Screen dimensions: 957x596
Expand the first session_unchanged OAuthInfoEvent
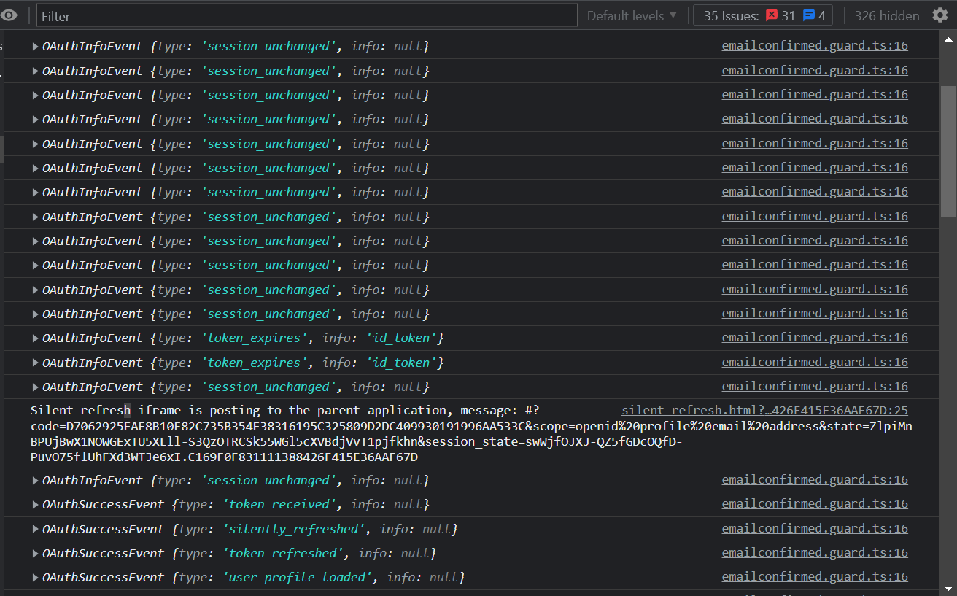point(34,46)
